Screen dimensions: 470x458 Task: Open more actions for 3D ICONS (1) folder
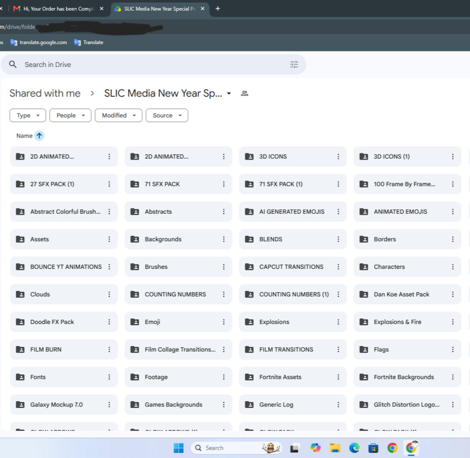(453, 156)
